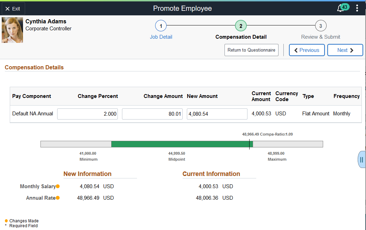Select the Change Amount field

pos(152,114)
